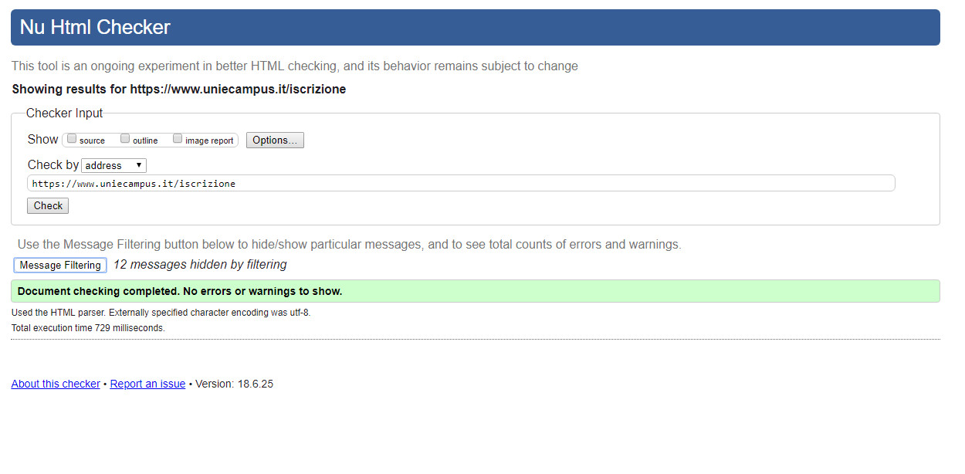This screenshot has height=474, width=965.
Task: Click the Checker Input fieldset legend
Action: 64,113
